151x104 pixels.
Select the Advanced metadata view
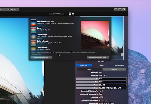[x=115, y=69]
